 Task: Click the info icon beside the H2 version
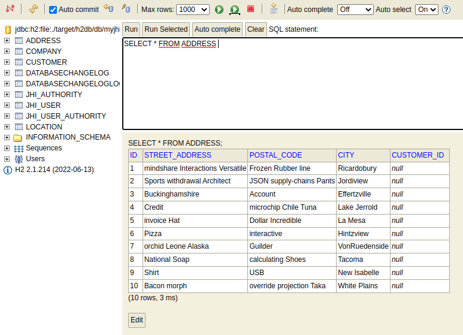pyautogui.click(x=8, y=170)
